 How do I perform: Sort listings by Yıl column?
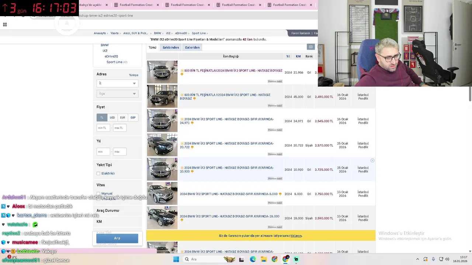coord(288,56)
